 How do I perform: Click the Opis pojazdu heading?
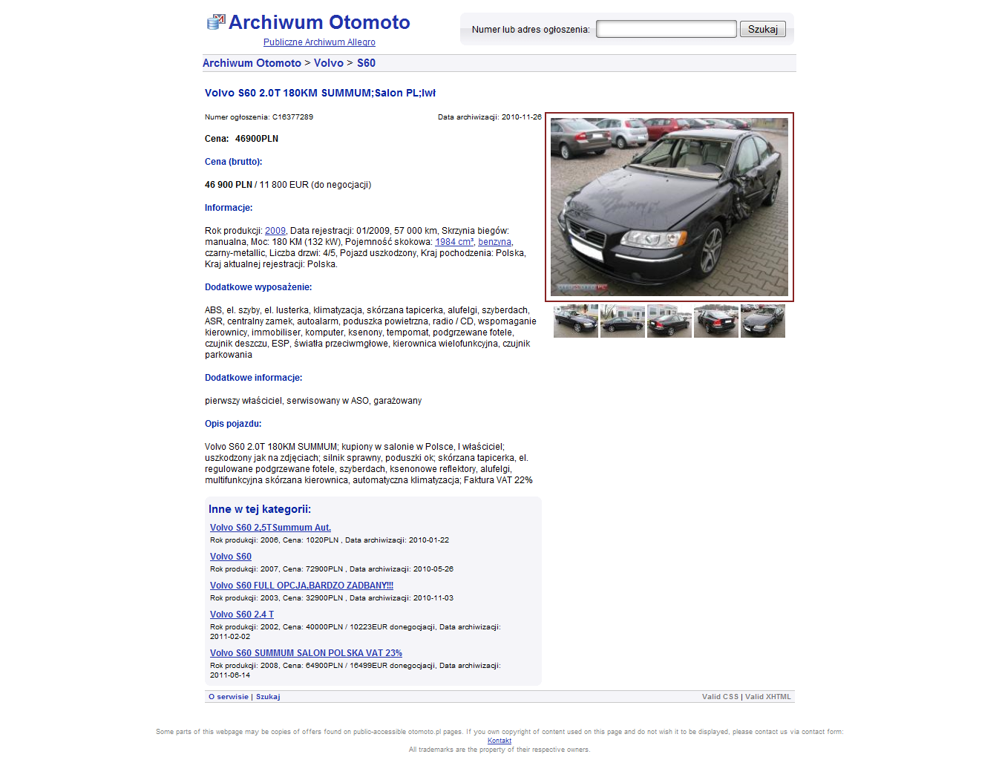pos(233,424)
